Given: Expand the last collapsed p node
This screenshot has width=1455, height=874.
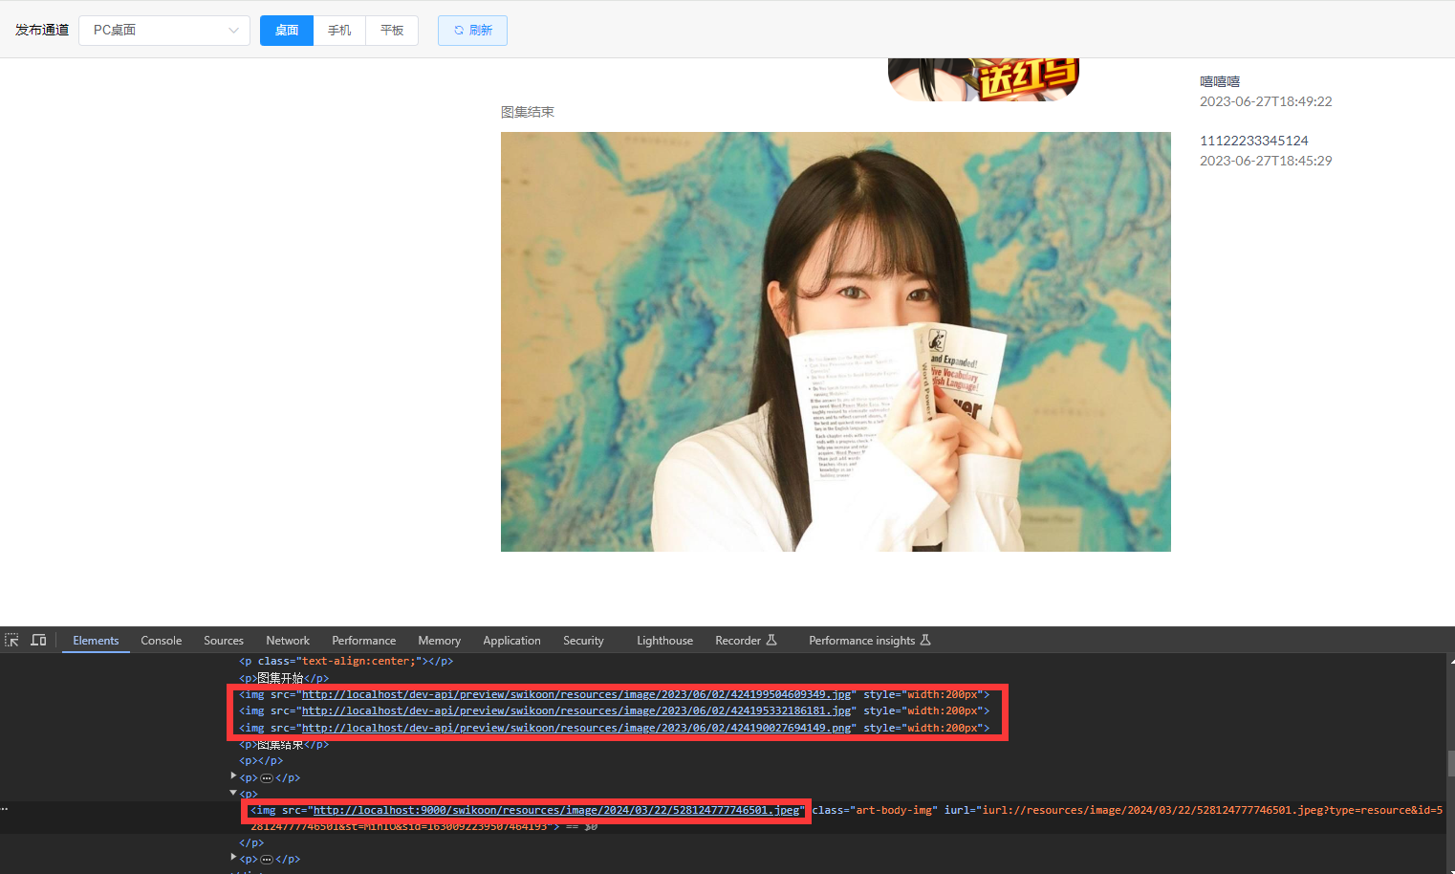Looking at the screenshot, I should tap(233, 858).
